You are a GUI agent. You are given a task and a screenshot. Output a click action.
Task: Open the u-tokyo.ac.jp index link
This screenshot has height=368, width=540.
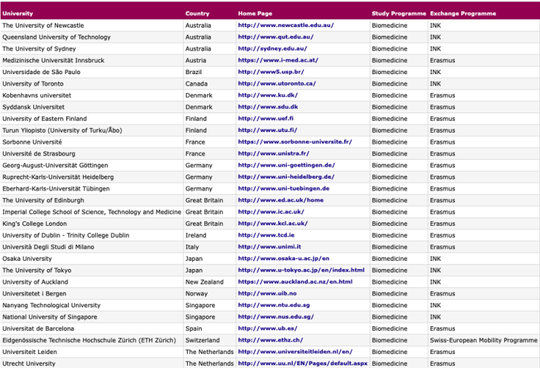pos(301,270)
